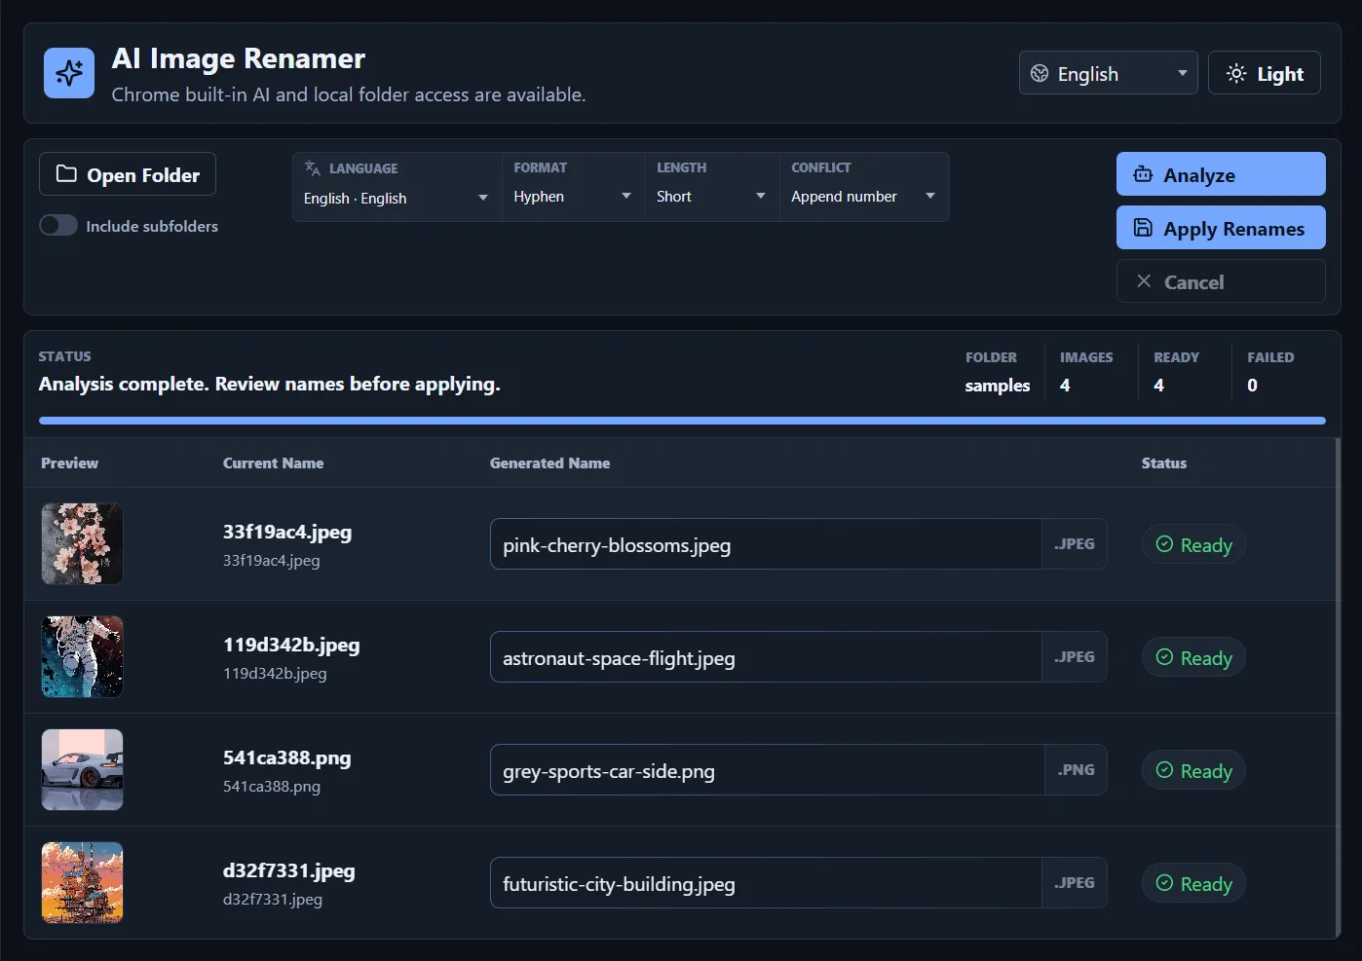Image resolution: width=1362 pixels, height=961 pixels.
Task: Click the Generated Name column header
Action: click(x=549, y=463)
